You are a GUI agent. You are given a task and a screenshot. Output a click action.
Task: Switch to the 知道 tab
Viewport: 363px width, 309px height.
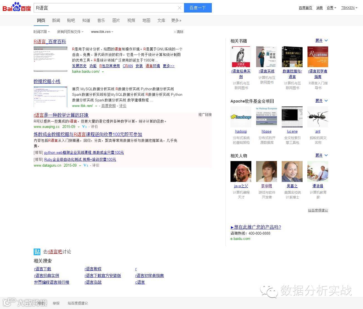tap(86, 20)
